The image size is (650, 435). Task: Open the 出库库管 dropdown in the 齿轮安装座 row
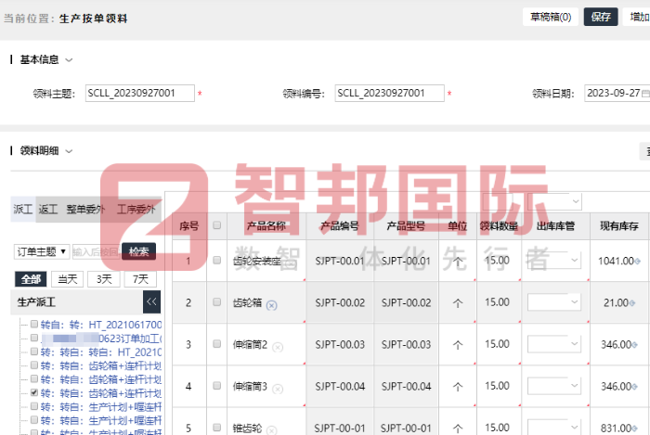pos(553,261)
